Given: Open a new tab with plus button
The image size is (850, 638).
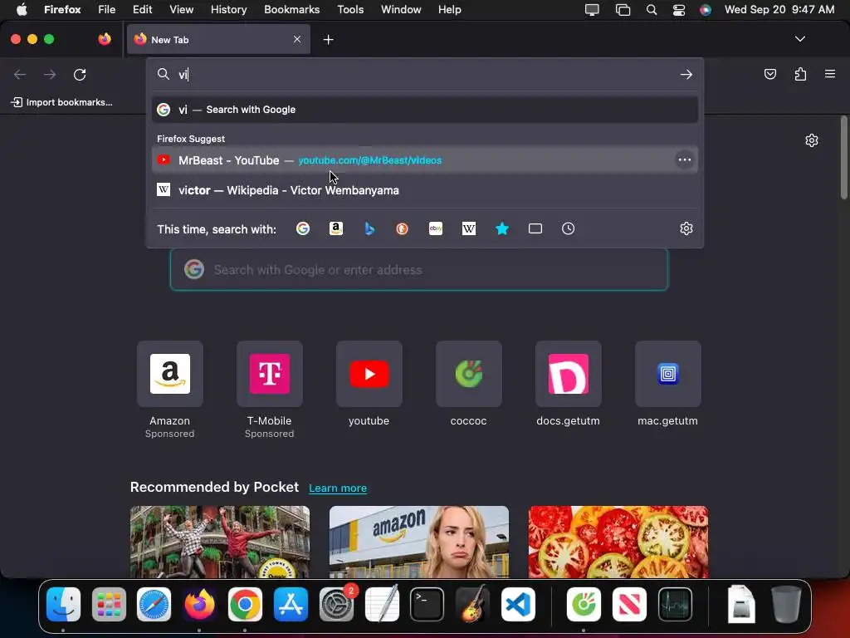Looking at the screenshot, I should click(x=328, y=40).
